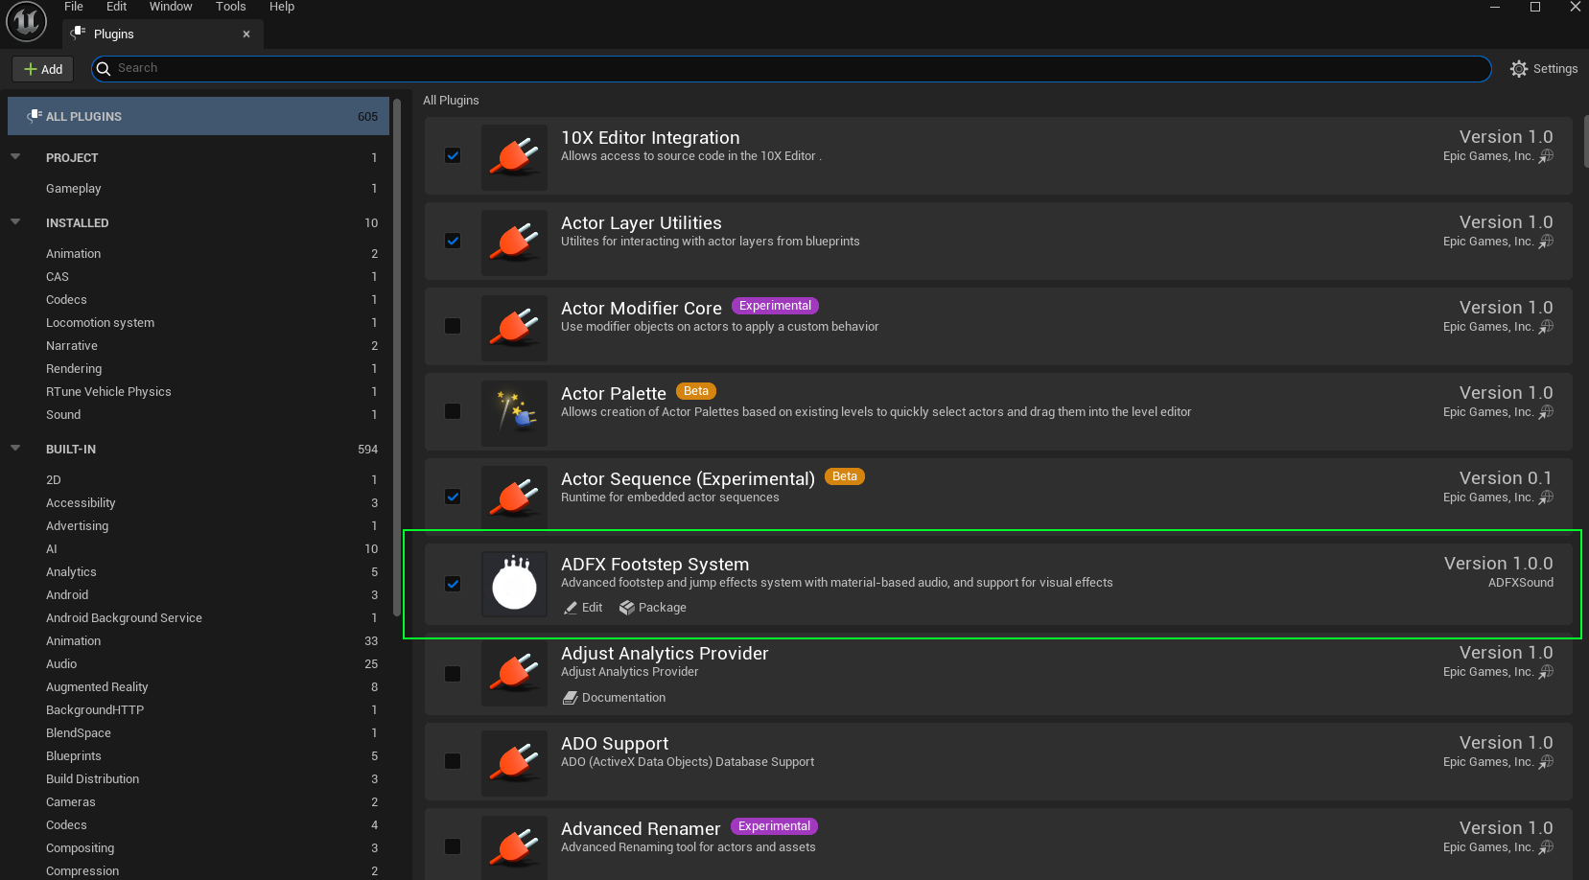The width and height of the screenshot is (1589, 880).
Task: Open Epic Games link icon for Actor Palette
Action: pyautogui.click(x=1546, y=412)
